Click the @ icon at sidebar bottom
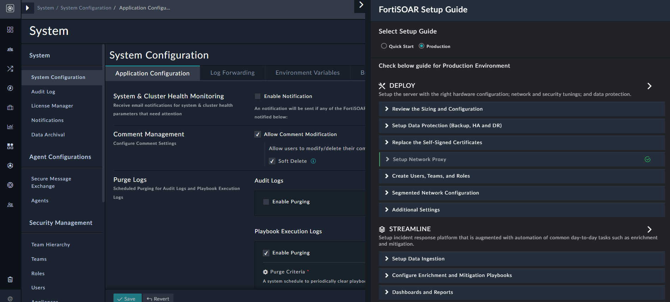 10,299
